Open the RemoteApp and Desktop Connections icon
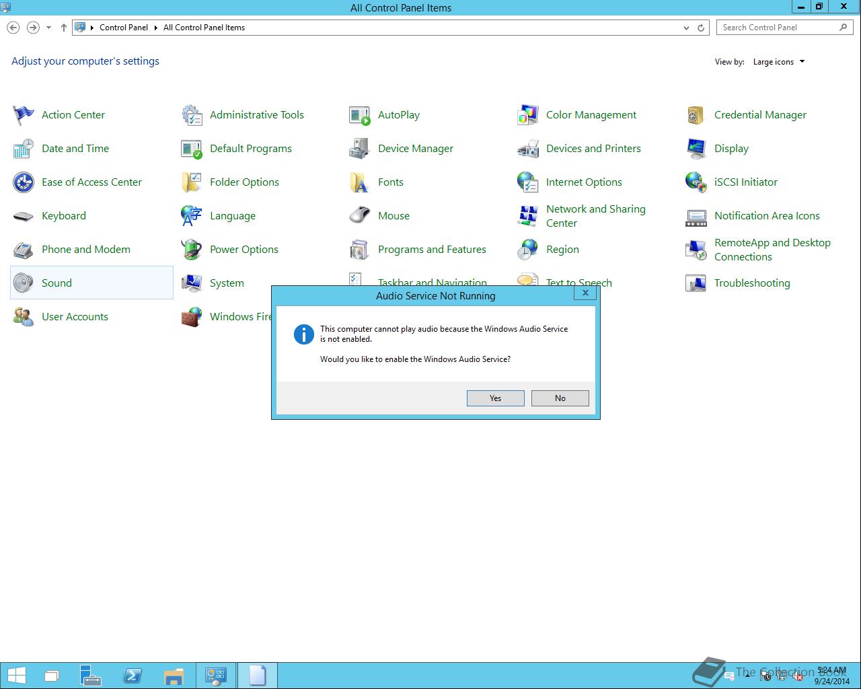Viewport: 861px width, 689px height. coord(696,250)
